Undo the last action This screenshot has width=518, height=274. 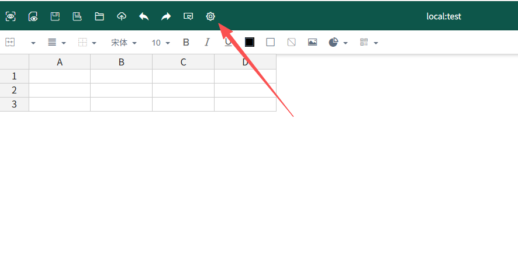(x=144, y=16)
